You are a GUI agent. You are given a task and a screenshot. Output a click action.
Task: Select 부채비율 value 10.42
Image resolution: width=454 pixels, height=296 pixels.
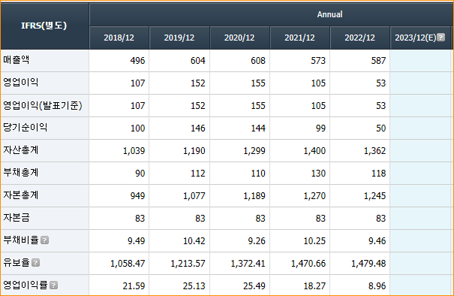(x=194, y=241)
